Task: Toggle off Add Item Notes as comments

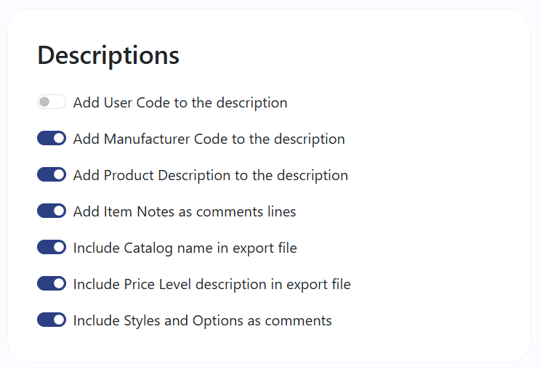Action: point(52,211)
